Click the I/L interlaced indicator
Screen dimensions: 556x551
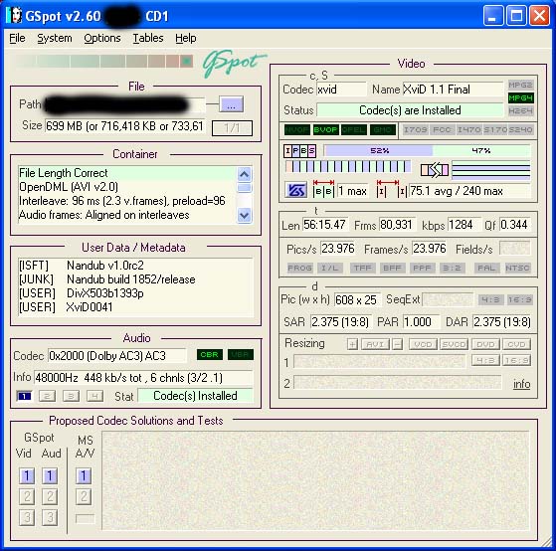pos(330,269)
